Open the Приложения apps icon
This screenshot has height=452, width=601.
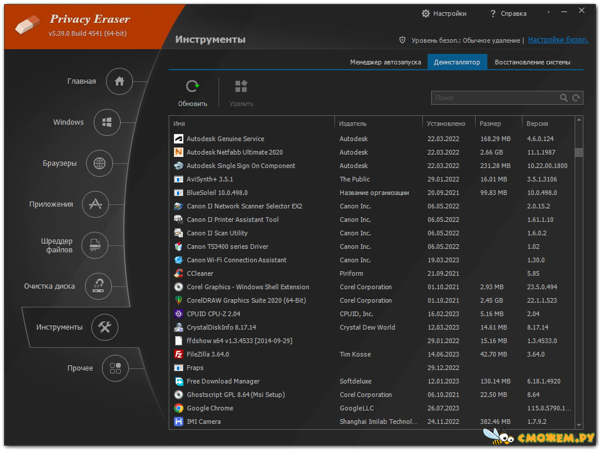coord(95,204)
